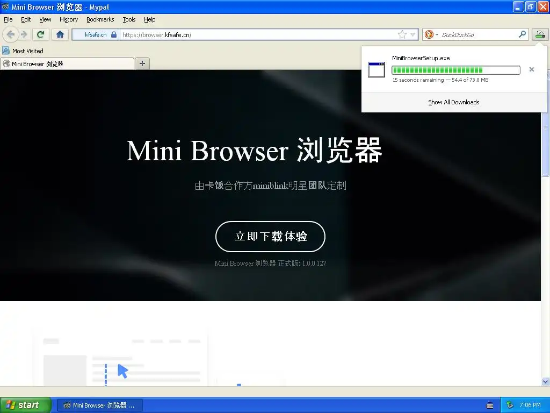Open the File menu
550x413 pixels.
pos(8,19)
